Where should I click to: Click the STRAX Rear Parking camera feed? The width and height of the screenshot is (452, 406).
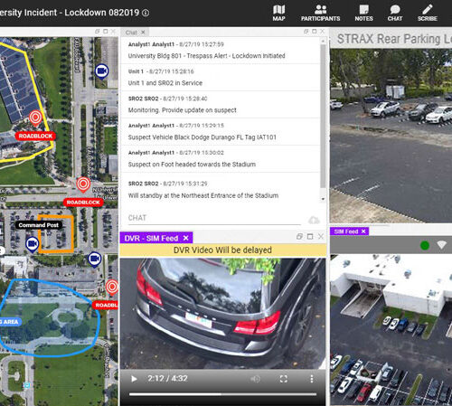click(x=391, y=136)
